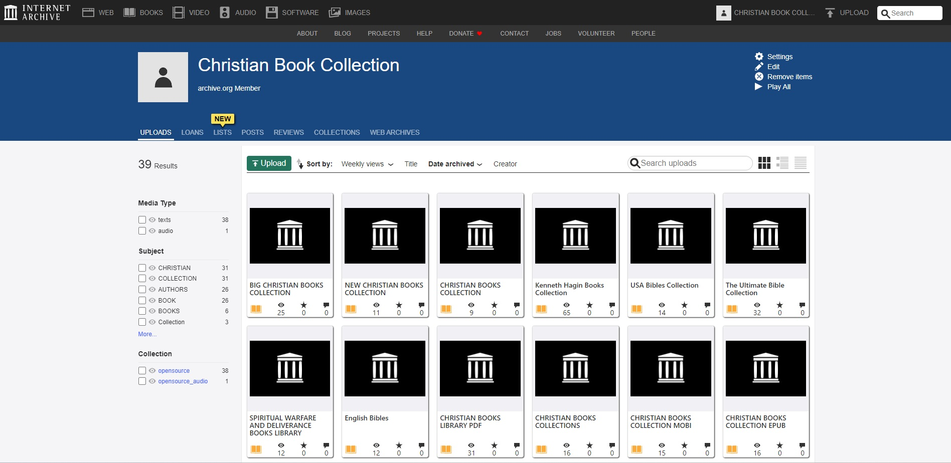Switch to compact list view
This screenshot has width=951, height=463.
click(x=801, y=163)
